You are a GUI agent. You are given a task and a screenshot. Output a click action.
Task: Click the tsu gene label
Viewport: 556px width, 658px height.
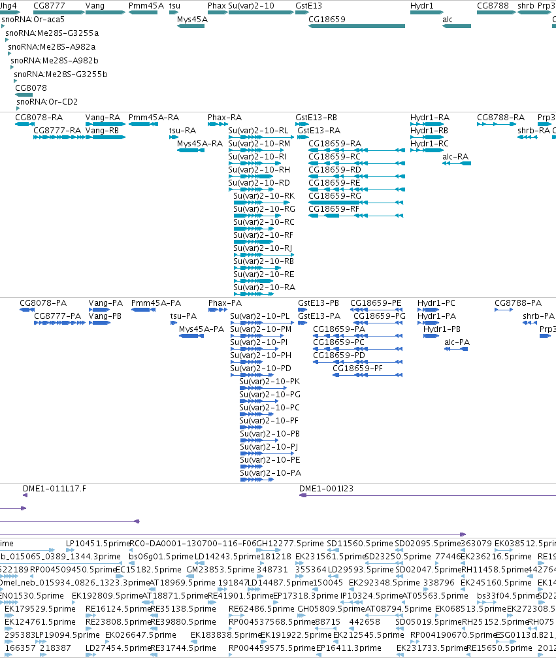coord(174,6)
